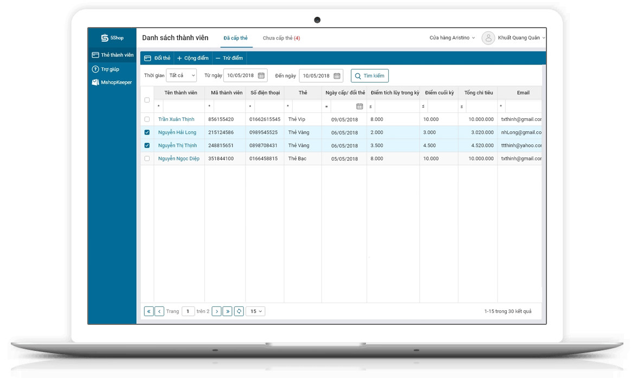The height and width of the screenshot is (378, 631).
Task: Click page number input field
Action: point(188,311)
